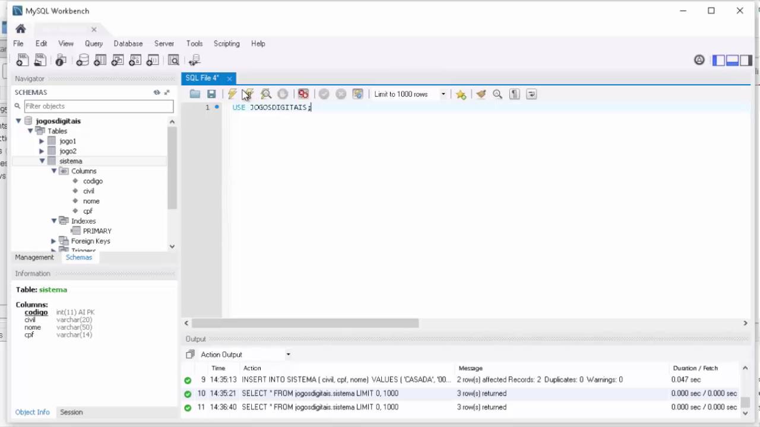Open the Query menu
Image resolution: width=760 pixels, height=427 pixels.
(94, 43)
